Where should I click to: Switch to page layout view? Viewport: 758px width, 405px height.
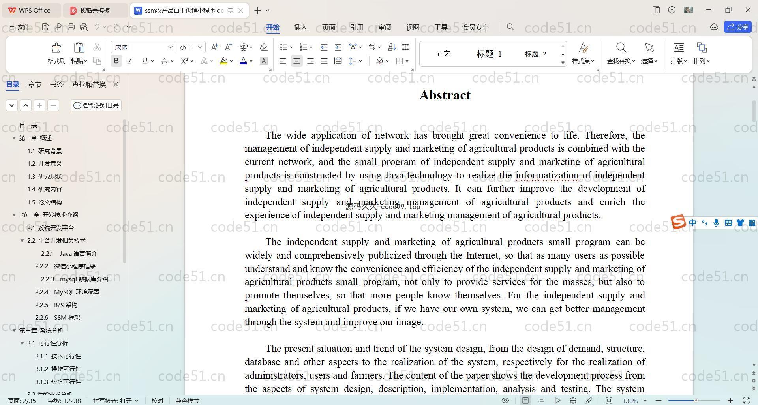click(525, 400)
